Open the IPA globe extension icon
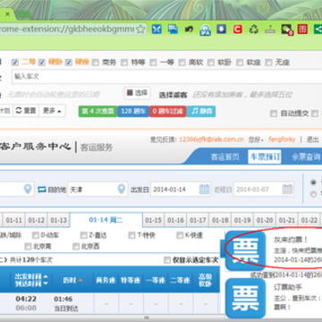 tap(205, 30)
